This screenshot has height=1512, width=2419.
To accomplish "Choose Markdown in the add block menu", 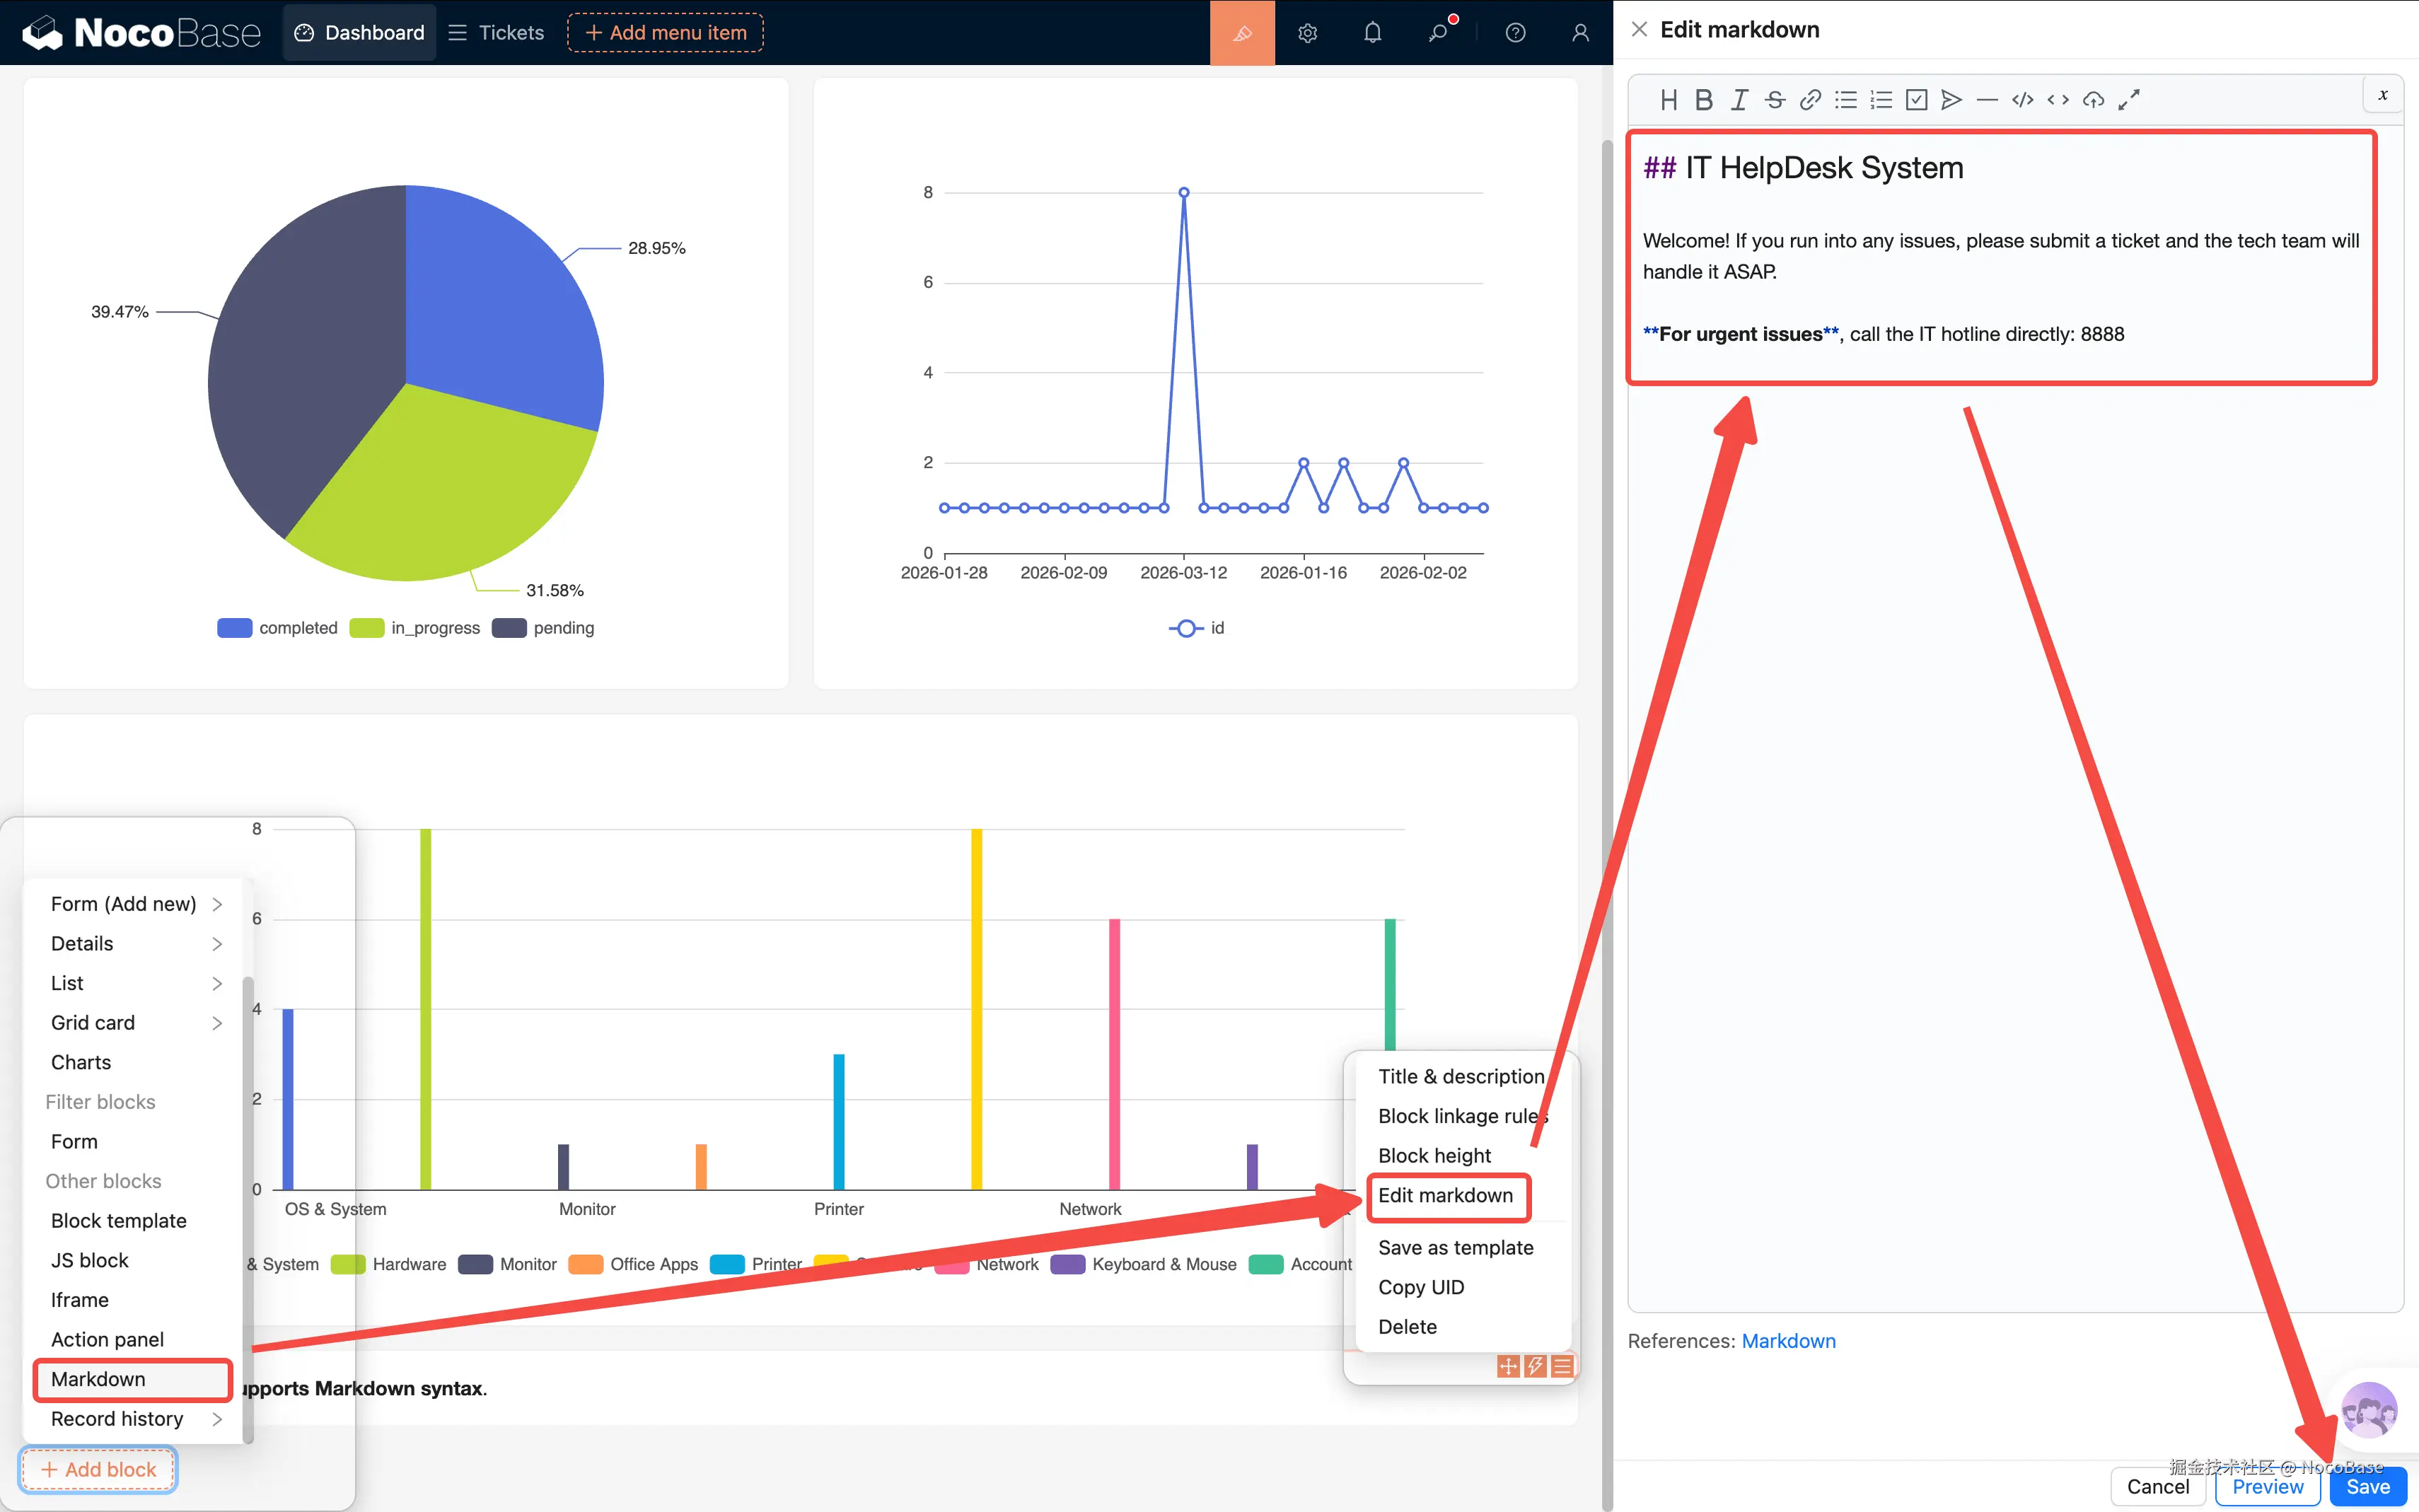I will click(98, 1379).
